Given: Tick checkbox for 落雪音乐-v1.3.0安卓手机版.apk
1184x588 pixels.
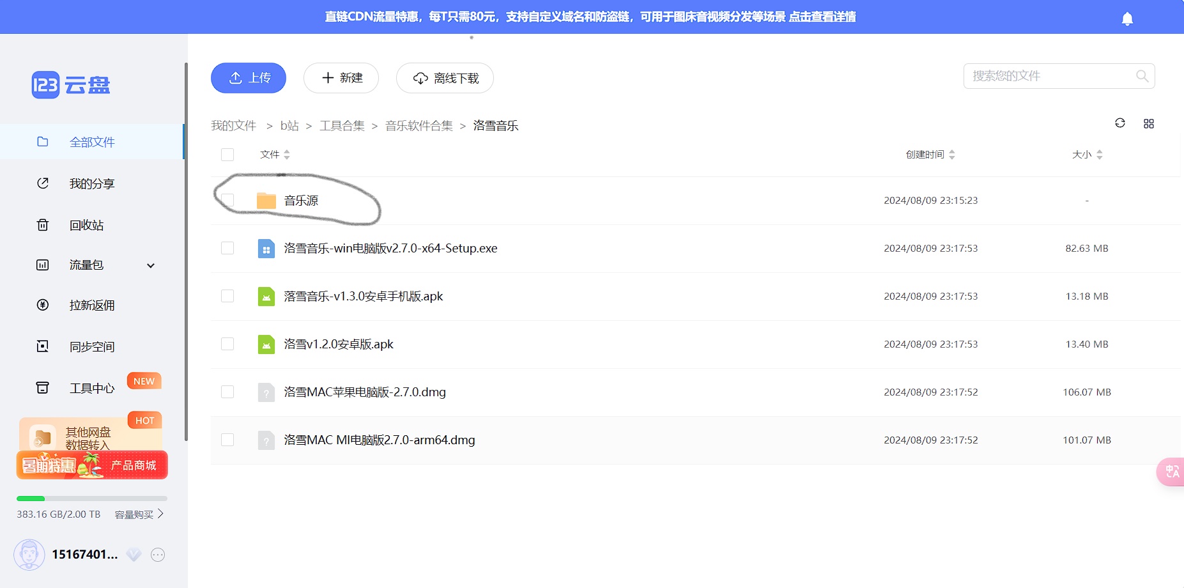Looking at the screenshot, I should click(x=227, y=297).
